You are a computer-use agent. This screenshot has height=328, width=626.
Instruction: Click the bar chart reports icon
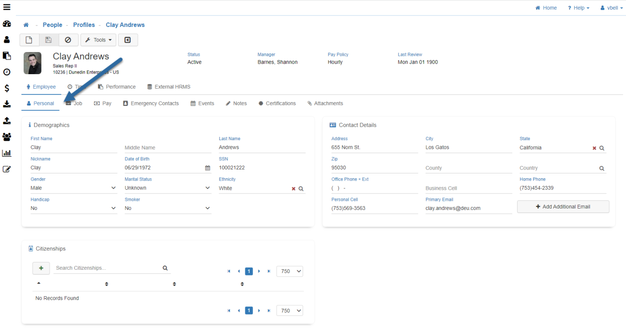point(7,153)
